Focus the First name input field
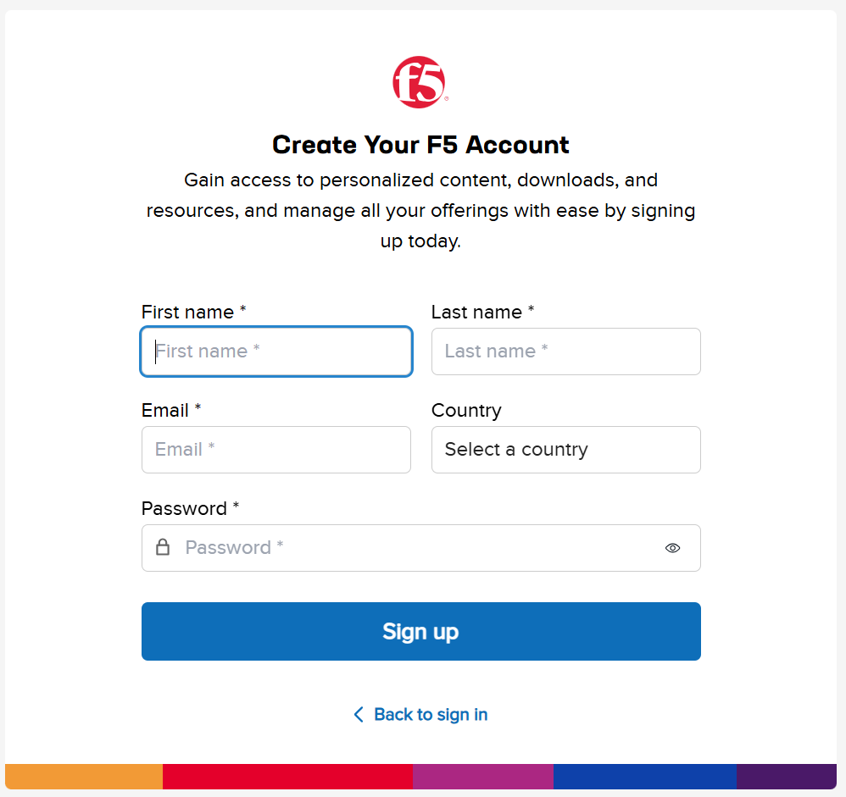Viewport: 846px width, 797px height. 276,351
